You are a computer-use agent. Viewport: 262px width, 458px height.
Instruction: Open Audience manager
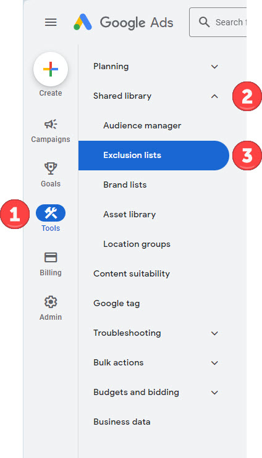click(142, 125)
